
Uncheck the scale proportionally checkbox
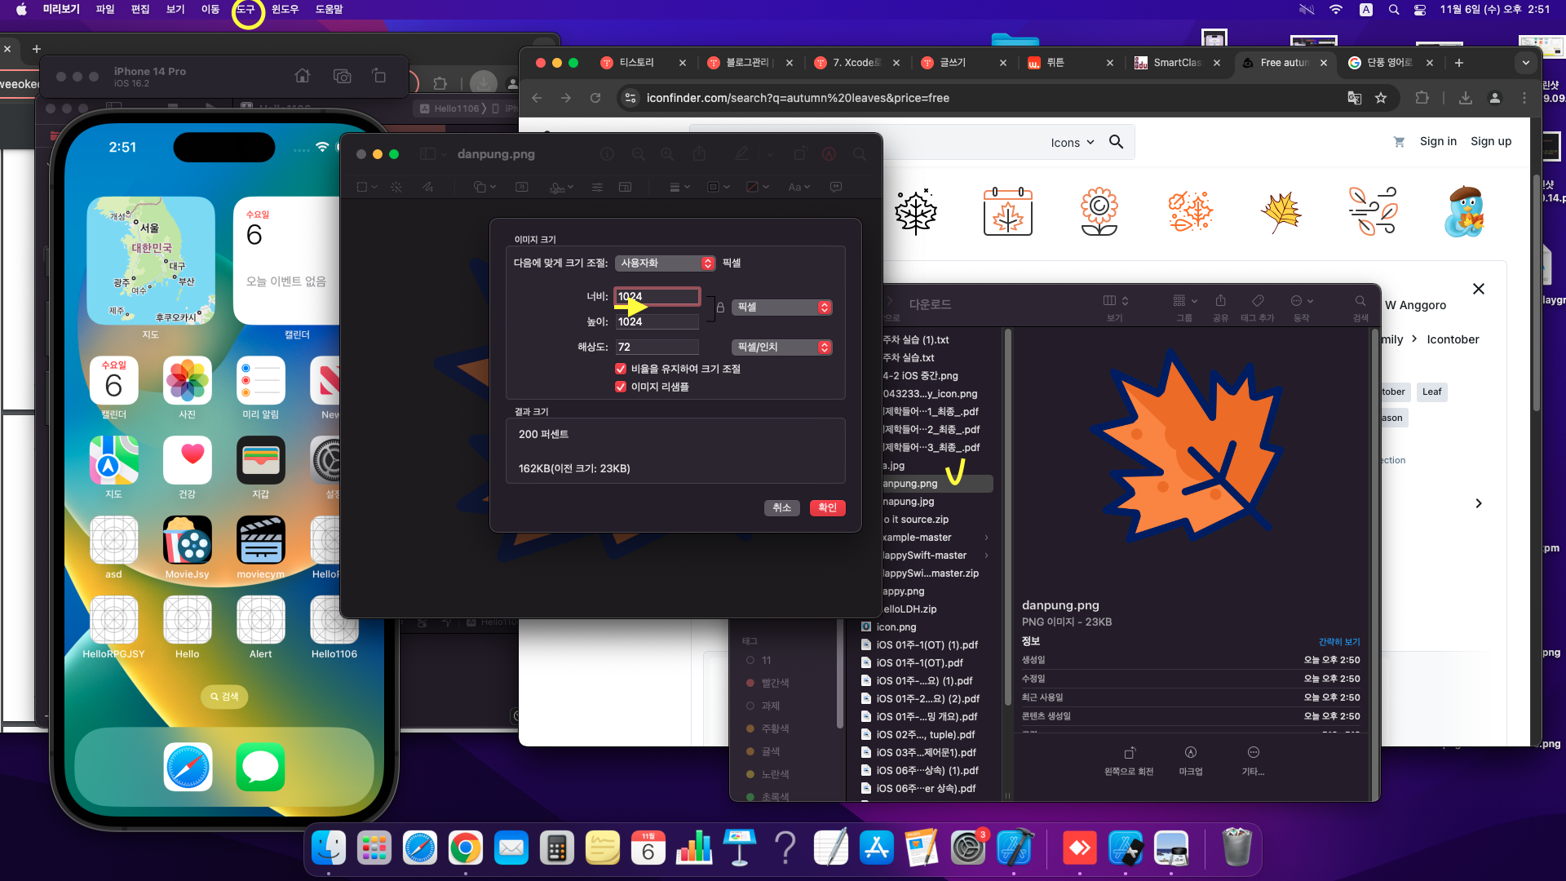[x=621, y=369]
